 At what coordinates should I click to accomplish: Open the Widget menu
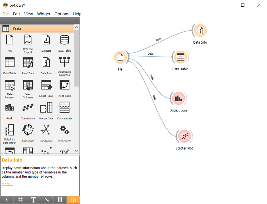click(44, 14)
